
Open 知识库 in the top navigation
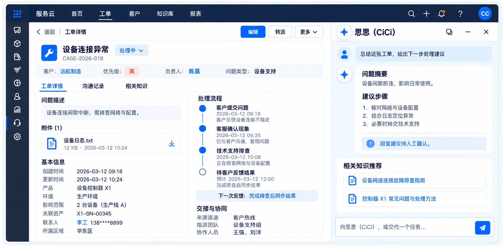click(x=165, y=14)
